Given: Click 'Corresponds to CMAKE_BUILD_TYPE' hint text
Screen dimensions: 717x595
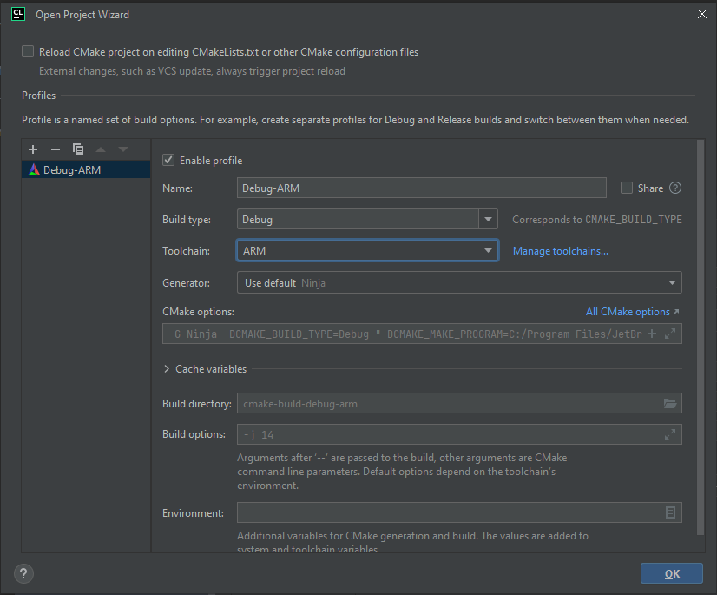Looking at the screenshot, I should (596, 220).
